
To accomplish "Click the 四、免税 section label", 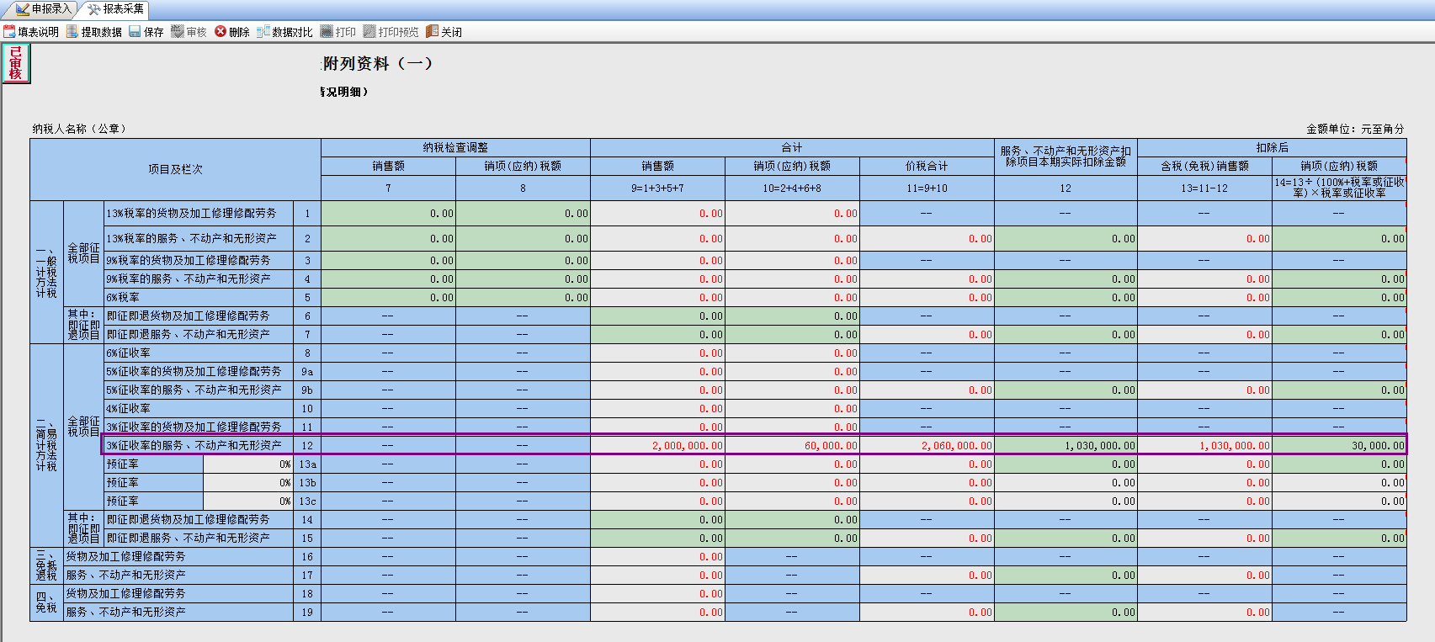I will click(46, 602).
